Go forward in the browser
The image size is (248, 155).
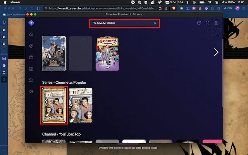pos(26,9)
